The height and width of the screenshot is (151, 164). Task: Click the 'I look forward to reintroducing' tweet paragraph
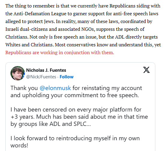[x=75, y=142]
